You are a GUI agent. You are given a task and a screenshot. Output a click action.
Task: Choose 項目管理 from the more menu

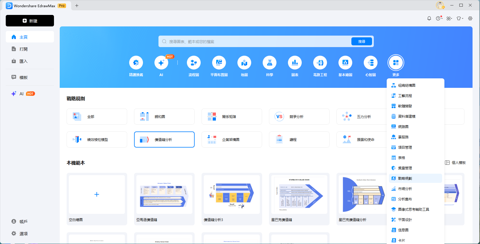(x=415, y=147)
